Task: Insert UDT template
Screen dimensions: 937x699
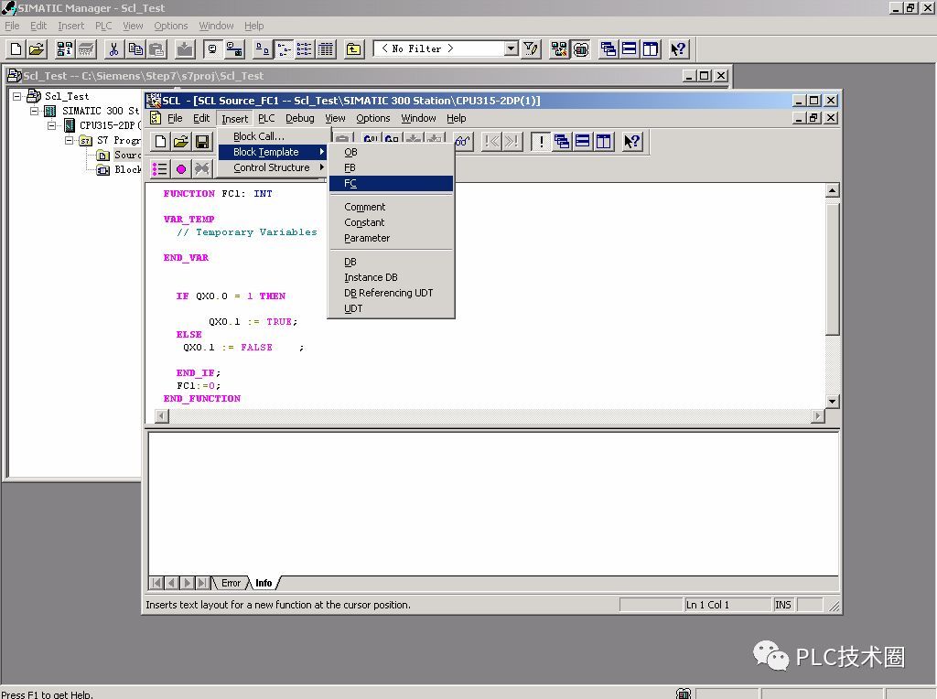Action: pyautogui.click(x=391, y=308)
